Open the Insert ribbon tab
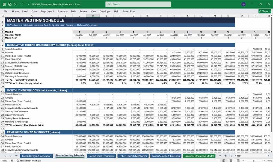This screenshot has height=162, width=273. [25, 11]
